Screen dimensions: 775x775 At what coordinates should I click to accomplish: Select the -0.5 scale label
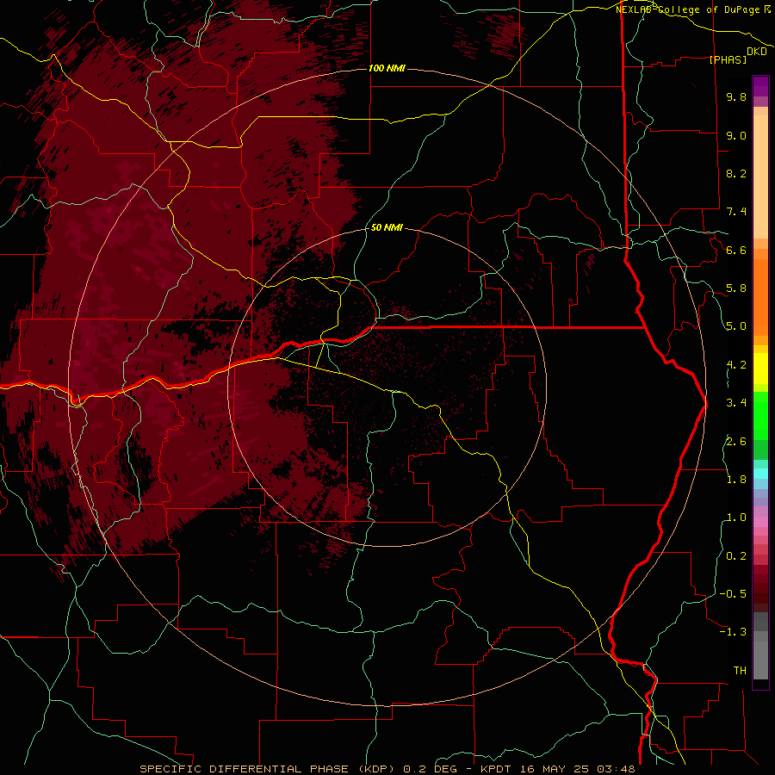(733, 594)
